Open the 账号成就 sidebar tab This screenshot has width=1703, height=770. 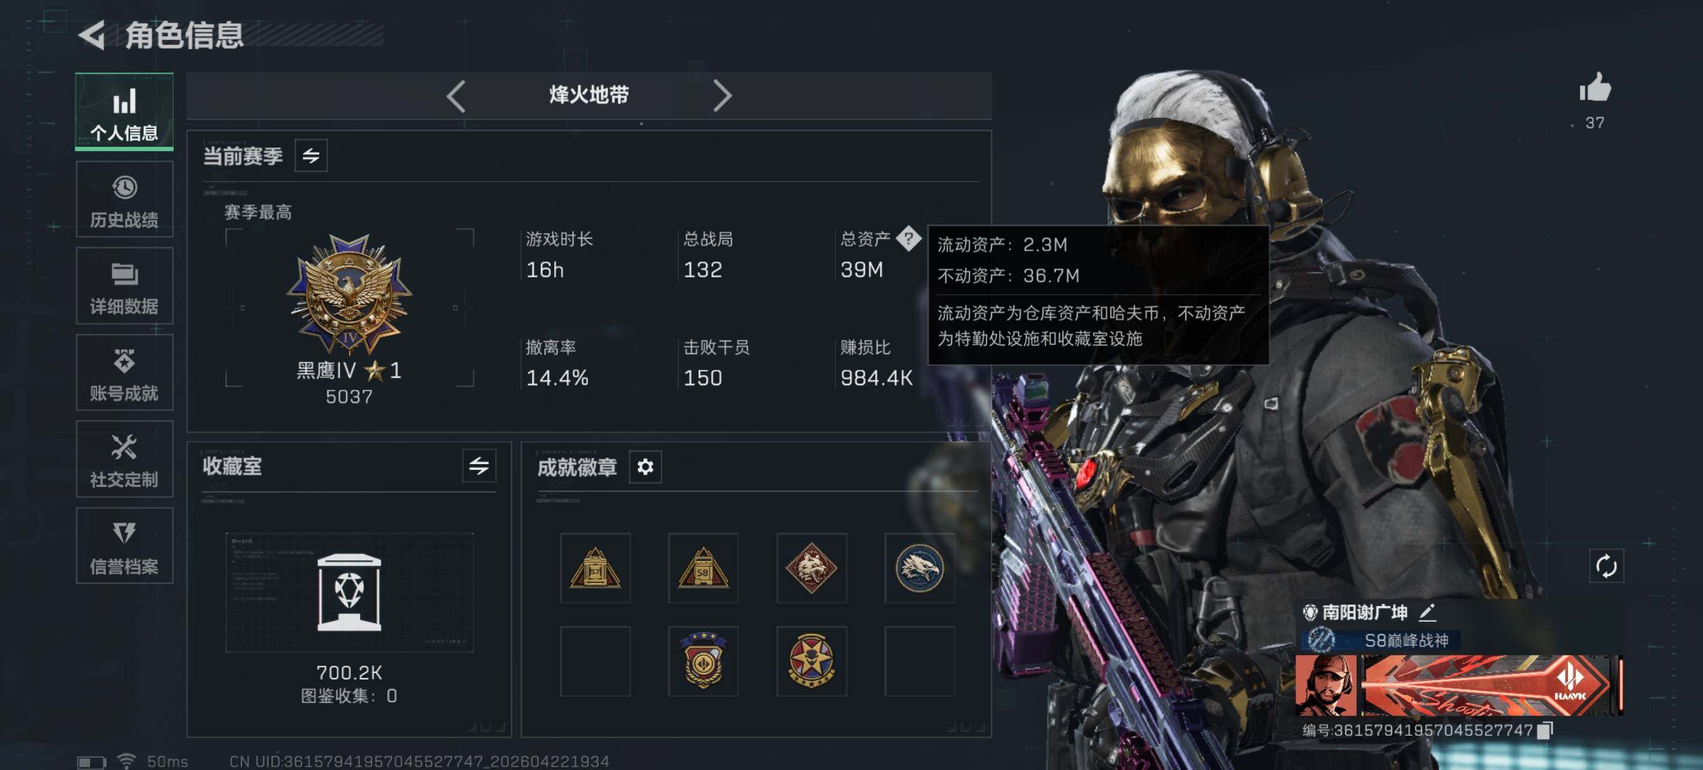(125, 373)
